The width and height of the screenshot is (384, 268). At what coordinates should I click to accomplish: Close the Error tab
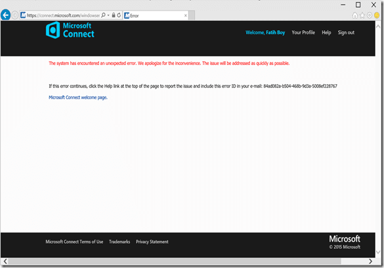tap(185, 16)
